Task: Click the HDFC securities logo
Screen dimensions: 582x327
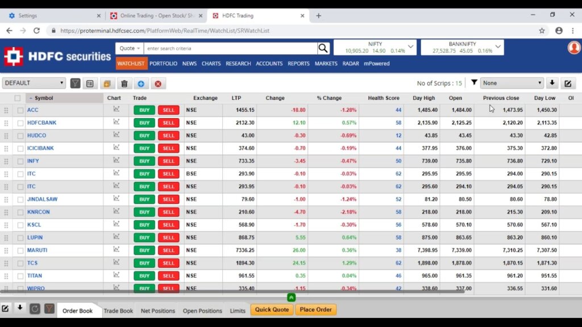Action: point(57,56)
